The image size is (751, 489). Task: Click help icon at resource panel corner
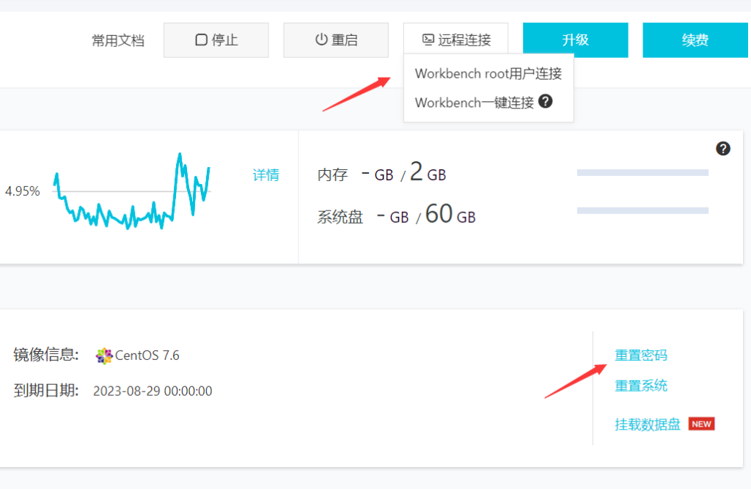coord(723,149)
